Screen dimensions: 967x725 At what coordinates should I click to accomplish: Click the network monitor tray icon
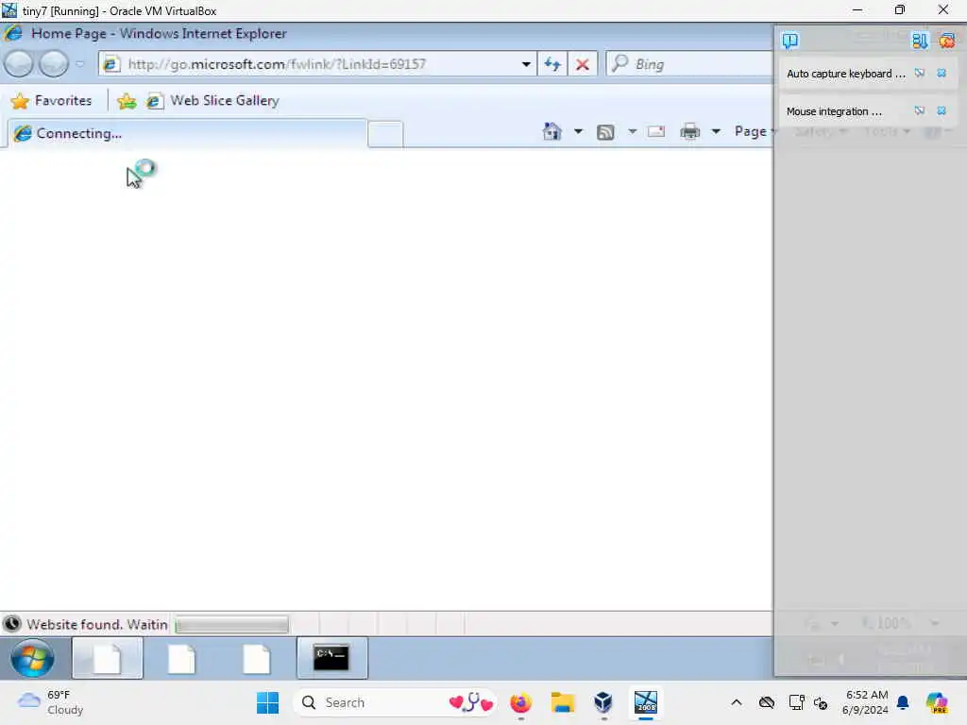click(796, 702)
